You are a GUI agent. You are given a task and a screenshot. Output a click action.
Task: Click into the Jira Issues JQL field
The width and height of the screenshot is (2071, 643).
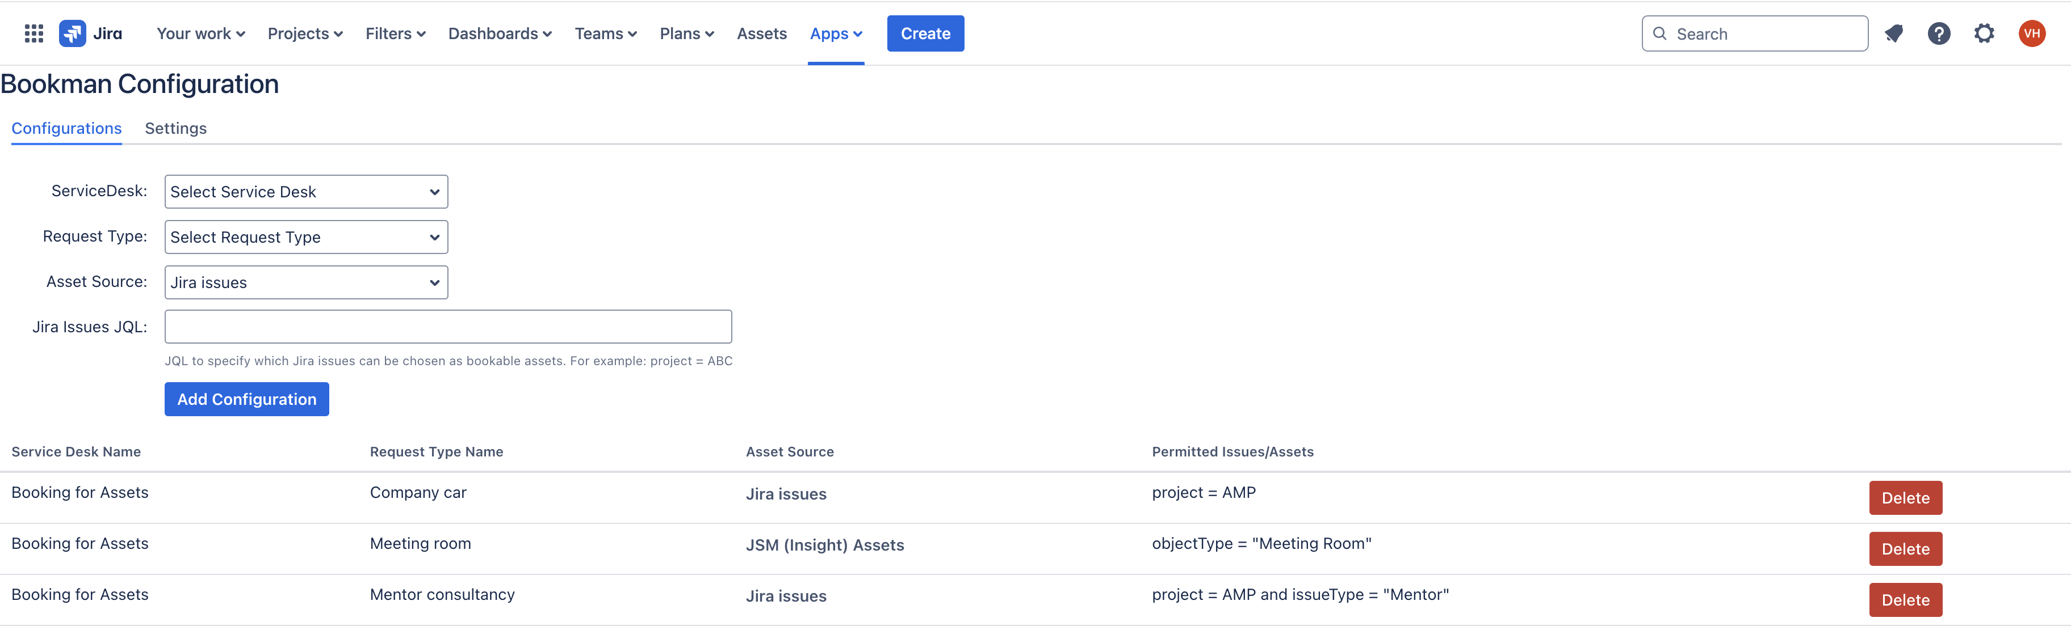click(x=448, y=327)
